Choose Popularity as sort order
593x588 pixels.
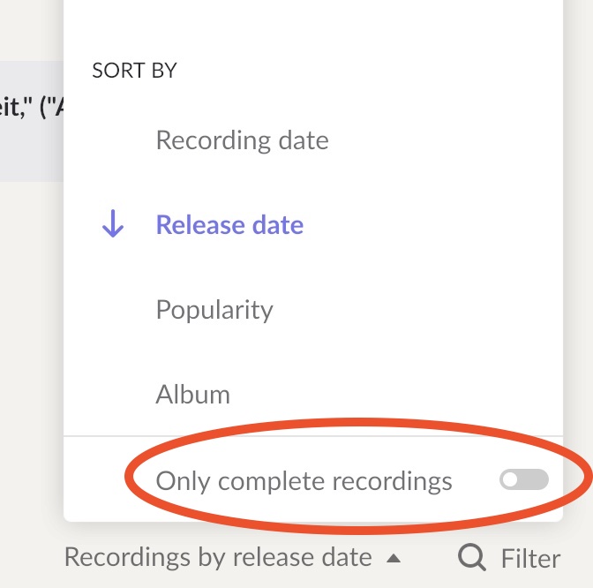(x=214, y=310)
